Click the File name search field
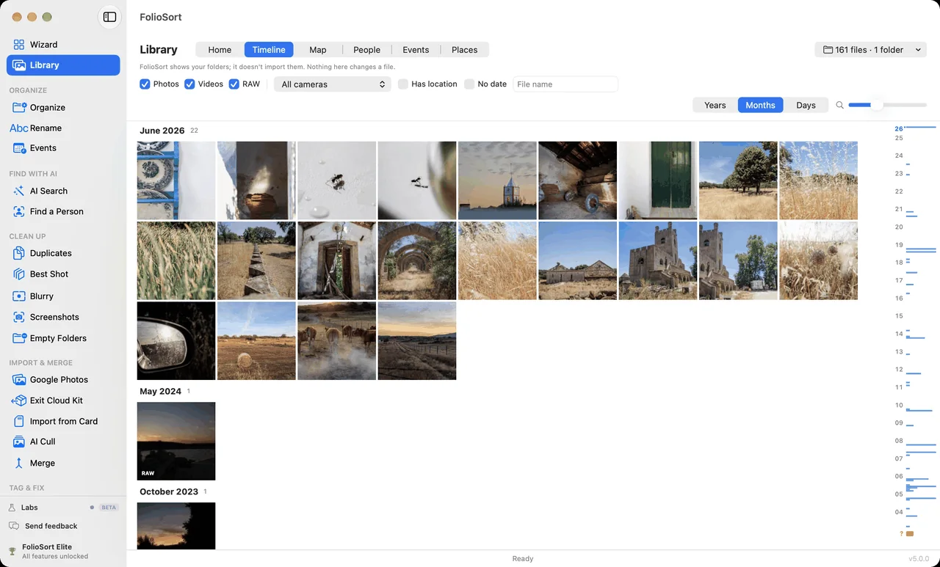Viewport: 940px width, 567px height. [x=565, y=84]
